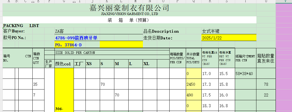The image size is (292, 112).
Task: Select the 女式半裙 description cell
Action: pyautogui.click(x=229, y=31)
